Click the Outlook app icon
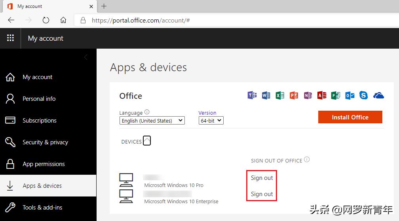The height and width of the screenshot is (221, 399). (x=350, y=95)
